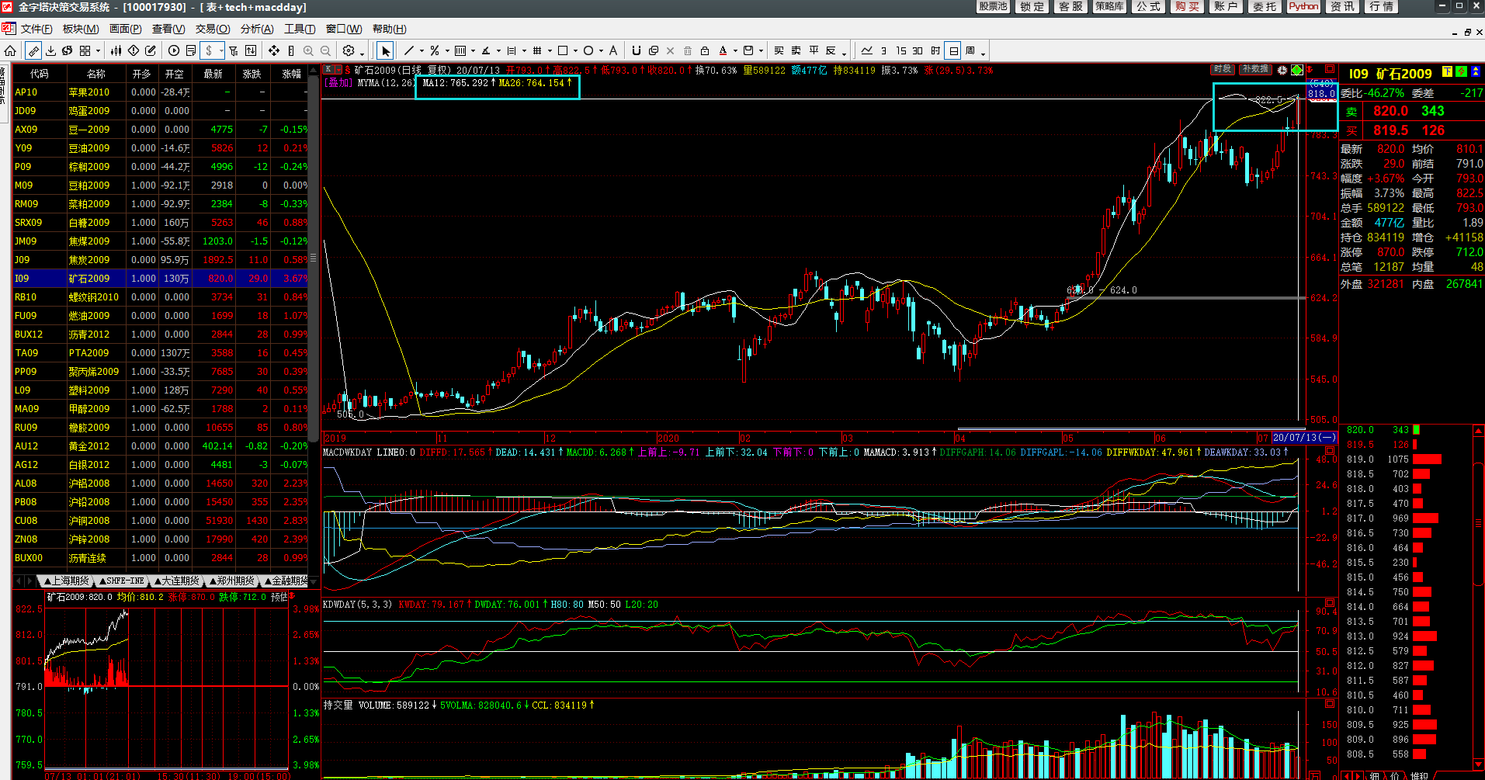Select the trend line drawing tool
This screenshot has width=1485, height=780.
[409, 50]
